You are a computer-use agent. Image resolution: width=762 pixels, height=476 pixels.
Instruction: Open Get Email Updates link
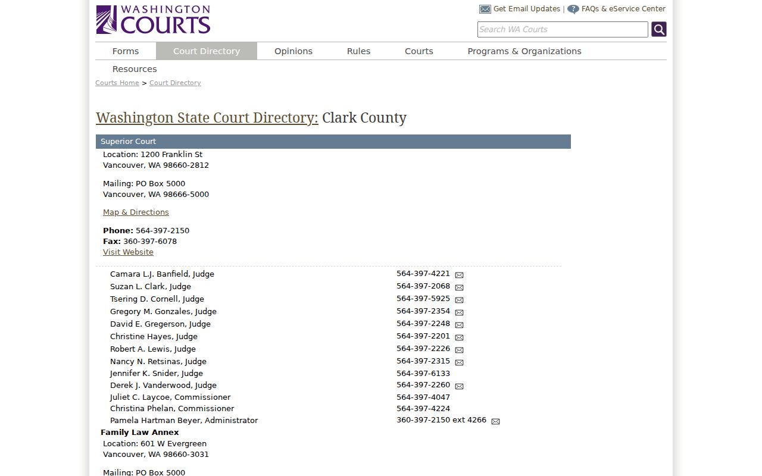527,9
